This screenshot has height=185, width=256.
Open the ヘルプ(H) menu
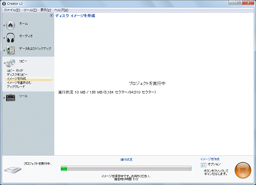pyautogui.click(x=61, y=10)
